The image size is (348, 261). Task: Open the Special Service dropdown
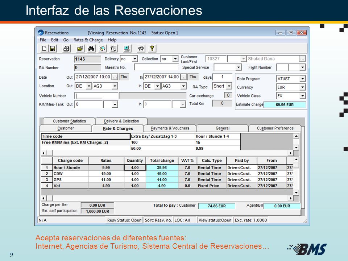(239, 67)
